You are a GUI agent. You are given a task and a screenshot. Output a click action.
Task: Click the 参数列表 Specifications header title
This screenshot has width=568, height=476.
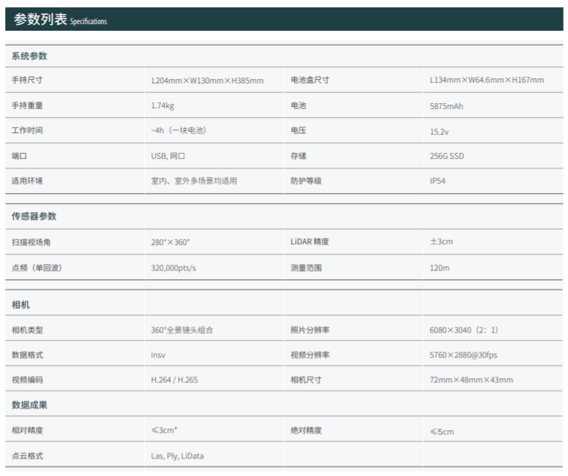tap(60, 20)
